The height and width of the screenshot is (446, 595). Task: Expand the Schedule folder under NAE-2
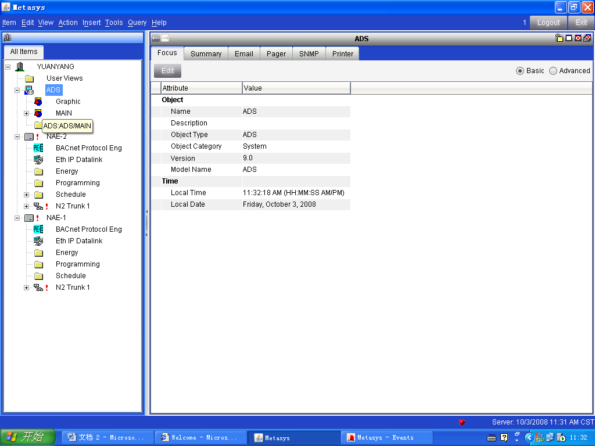coord(26,195)
